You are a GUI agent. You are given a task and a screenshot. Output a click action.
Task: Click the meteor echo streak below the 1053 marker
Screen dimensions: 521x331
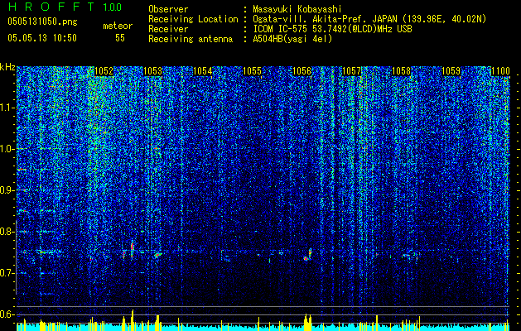click(x=157, y=255)
